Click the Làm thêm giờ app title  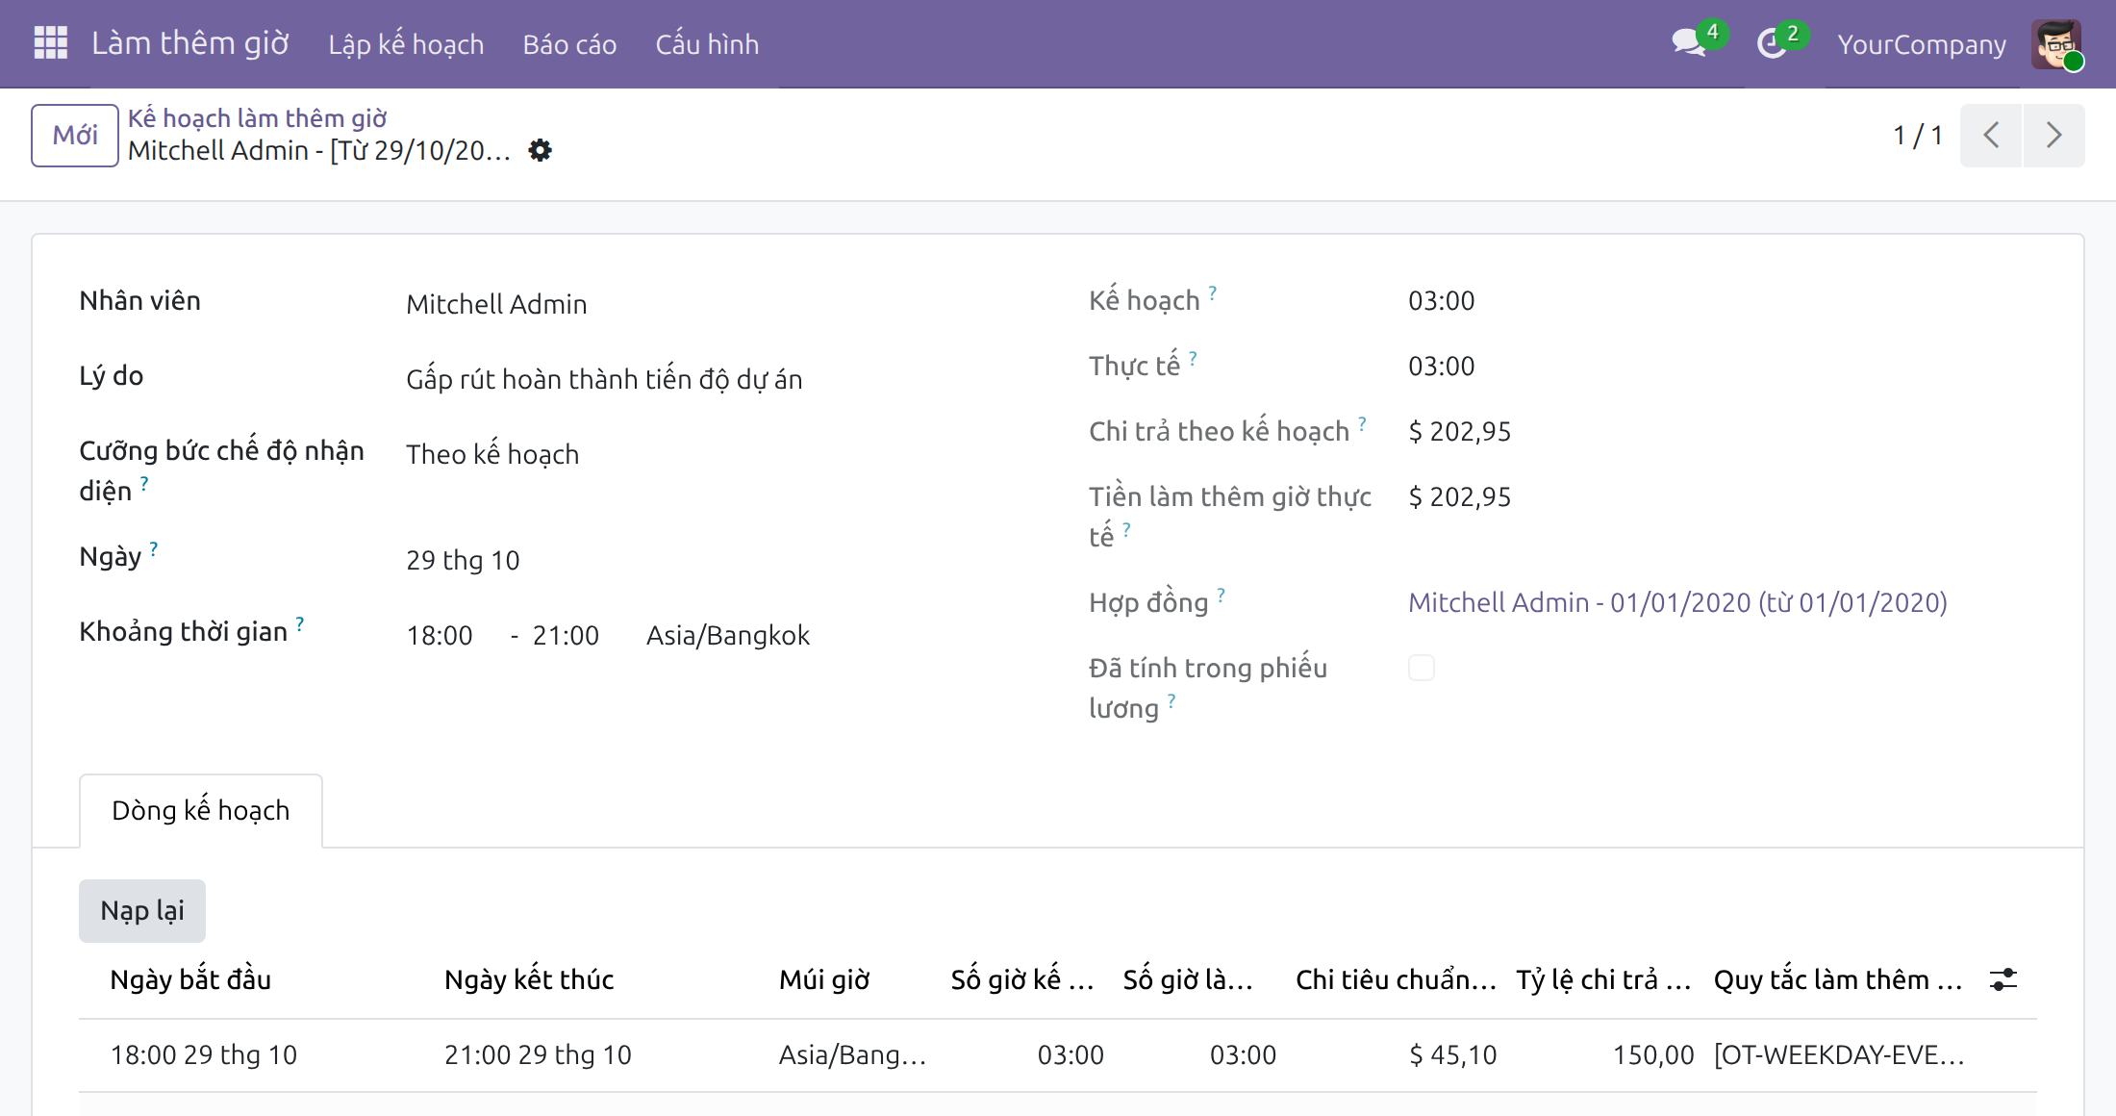190,43
